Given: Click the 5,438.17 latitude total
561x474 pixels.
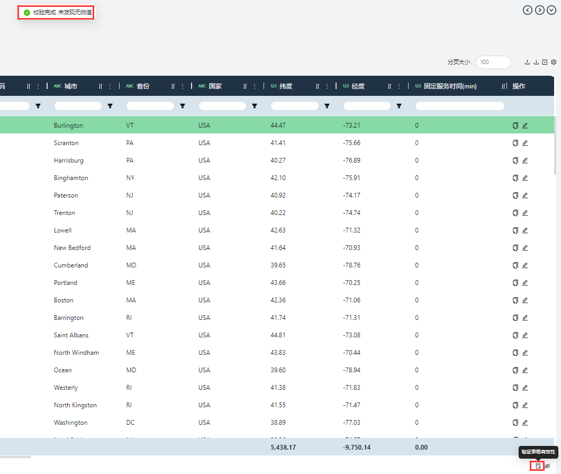Looking at the screenshot, I should click(283, 448).
